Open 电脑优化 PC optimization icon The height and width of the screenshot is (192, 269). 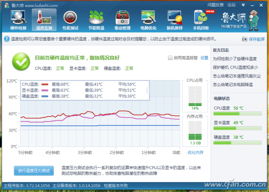148,20
